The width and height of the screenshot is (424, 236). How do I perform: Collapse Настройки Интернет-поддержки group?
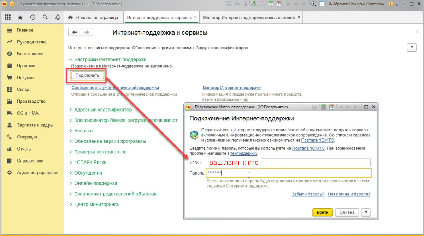(107, 60)
